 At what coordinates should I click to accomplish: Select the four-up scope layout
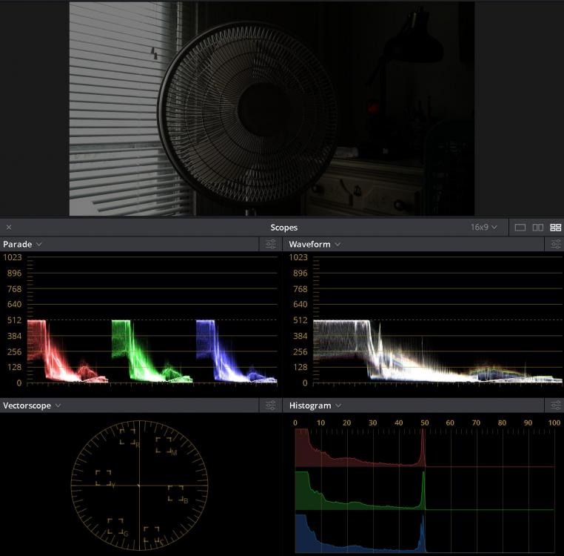[555, 228]
